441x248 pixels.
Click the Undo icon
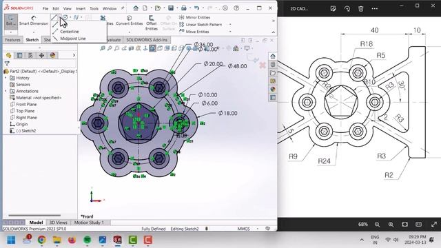[x=196, y=8]
